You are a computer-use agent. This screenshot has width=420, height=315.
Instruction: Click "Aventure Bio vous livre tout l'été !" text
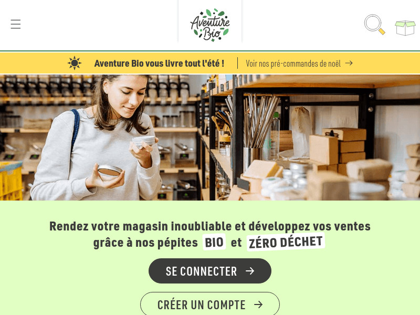point(159,64)
